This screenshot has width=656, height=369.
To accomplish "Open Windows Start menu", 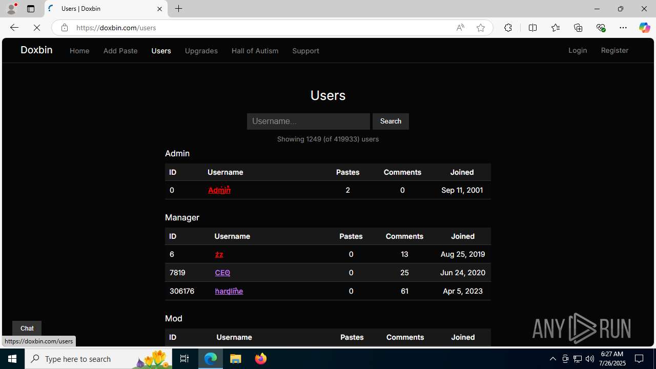I will 12,359.
